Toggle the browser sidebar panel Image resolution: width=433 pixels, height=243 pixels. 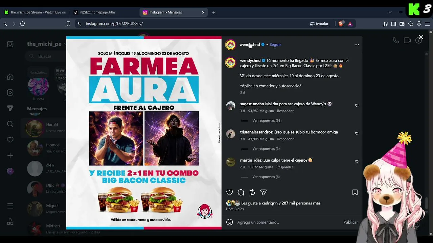click(x=393, y=24)
